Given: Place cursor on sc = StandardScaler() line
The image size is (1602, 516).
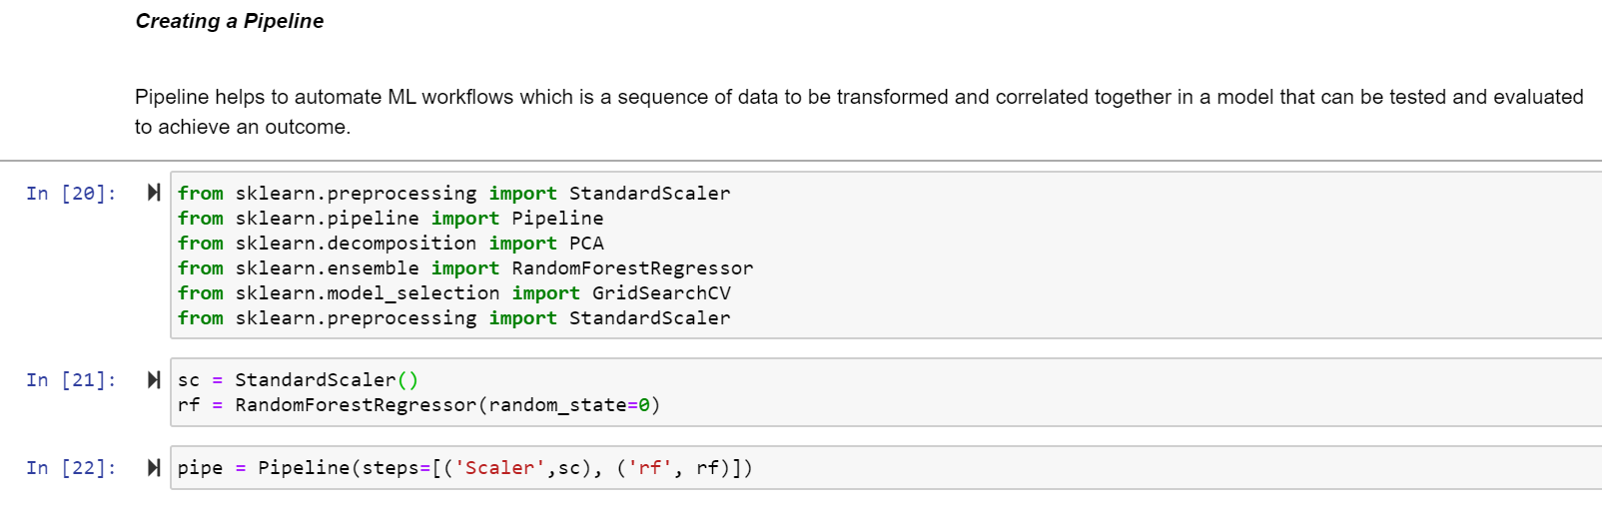Looking at the screenshot, I should [299, 380].
